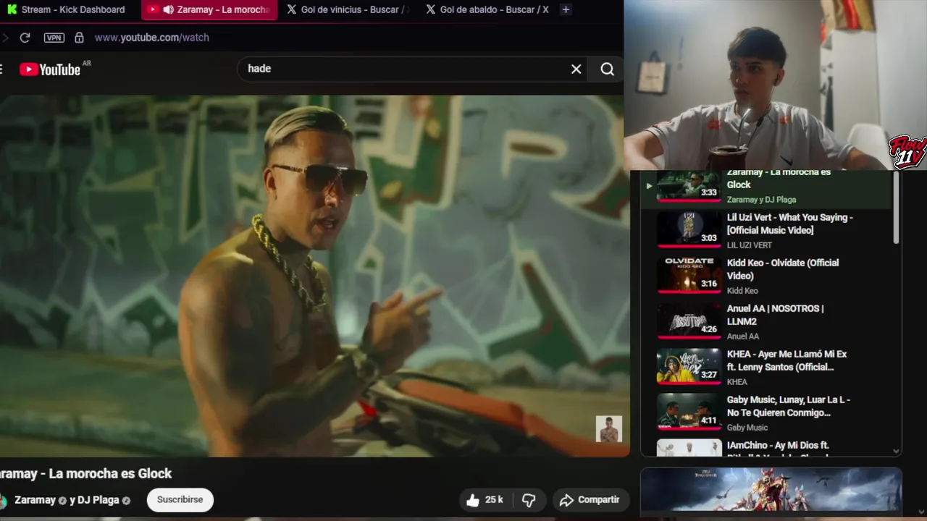Click the address bar URL
The image size is (927, 521).
coord(151,38)
